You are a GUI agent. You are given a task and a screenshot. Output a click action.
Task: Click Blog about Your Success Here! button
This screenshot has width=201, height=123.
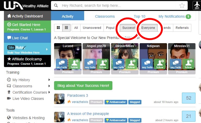(x=83, y=86)
